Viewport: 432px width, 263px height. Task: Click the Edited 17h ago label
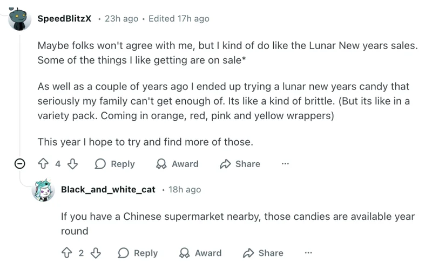pos(179,18)
